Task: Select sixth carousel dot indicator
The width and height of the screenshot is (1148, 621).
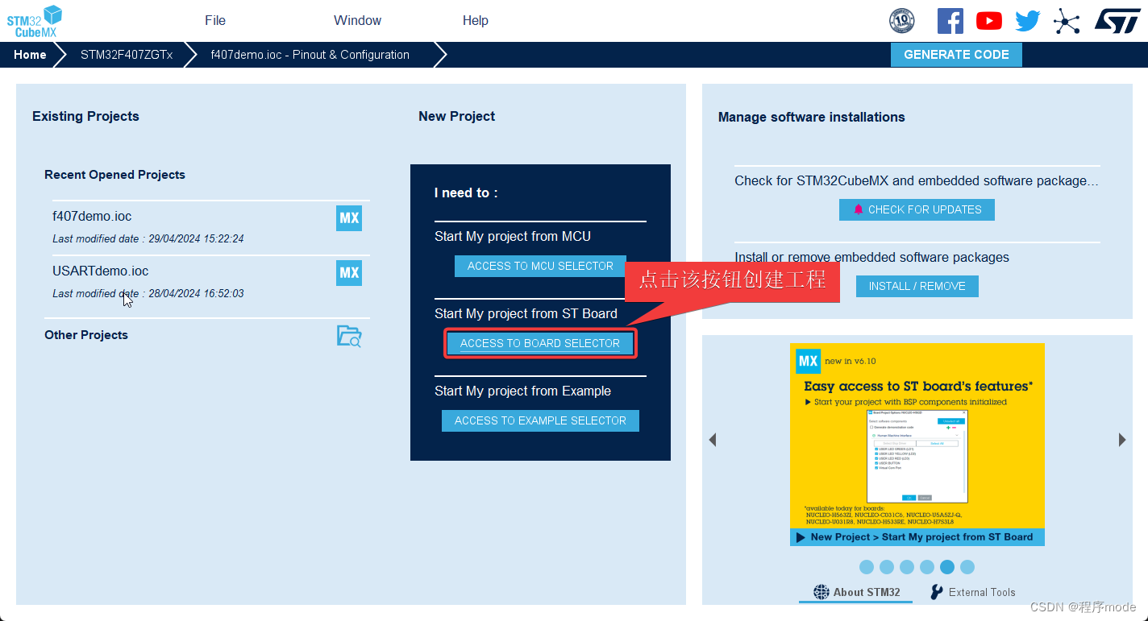Action: coord(967,567)
